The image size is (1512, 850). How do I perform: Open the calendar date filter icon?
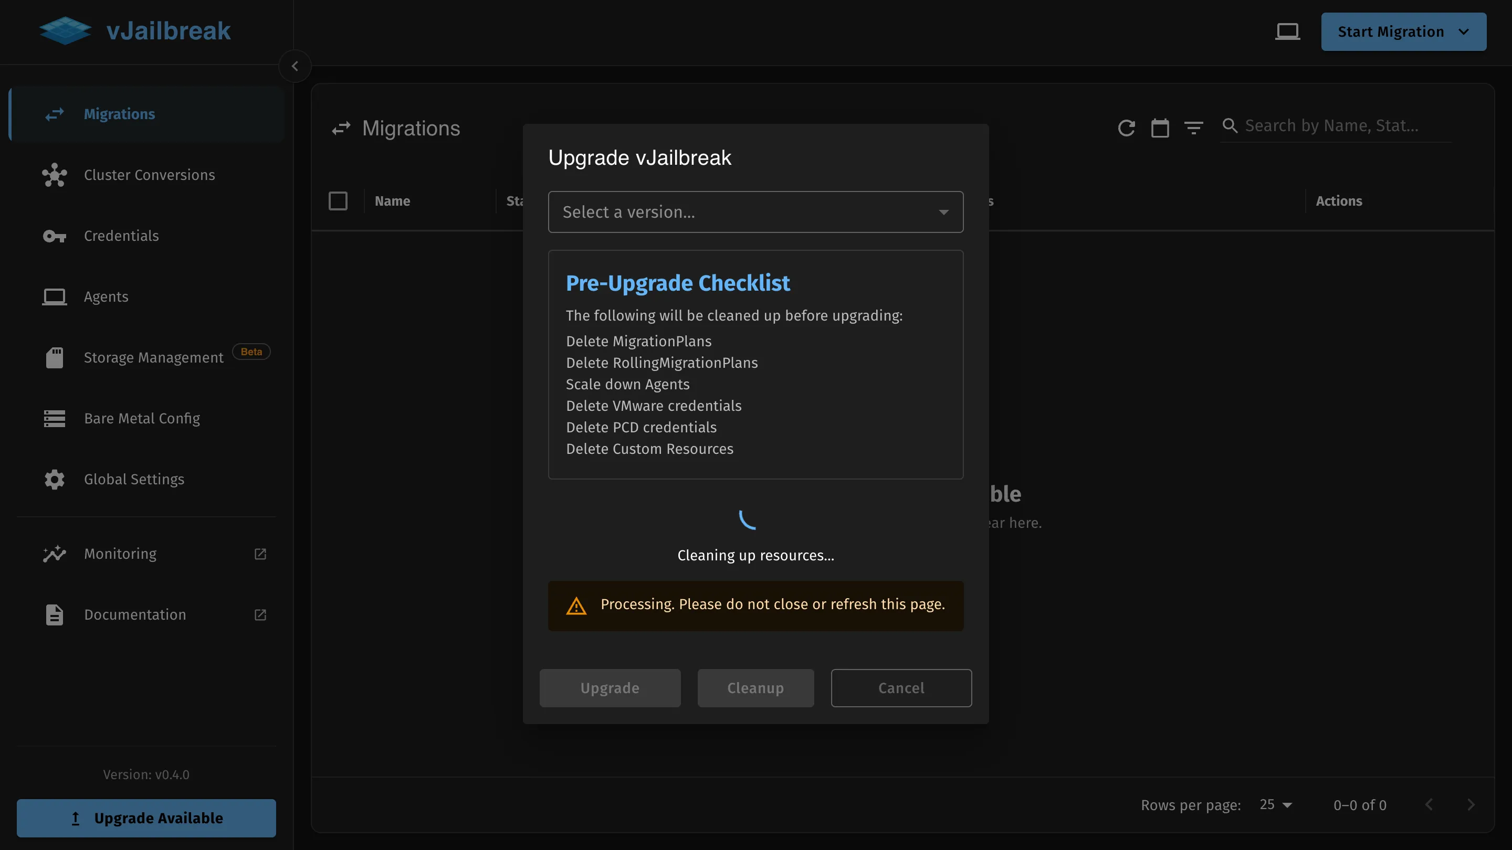(x=1160, y=128)
